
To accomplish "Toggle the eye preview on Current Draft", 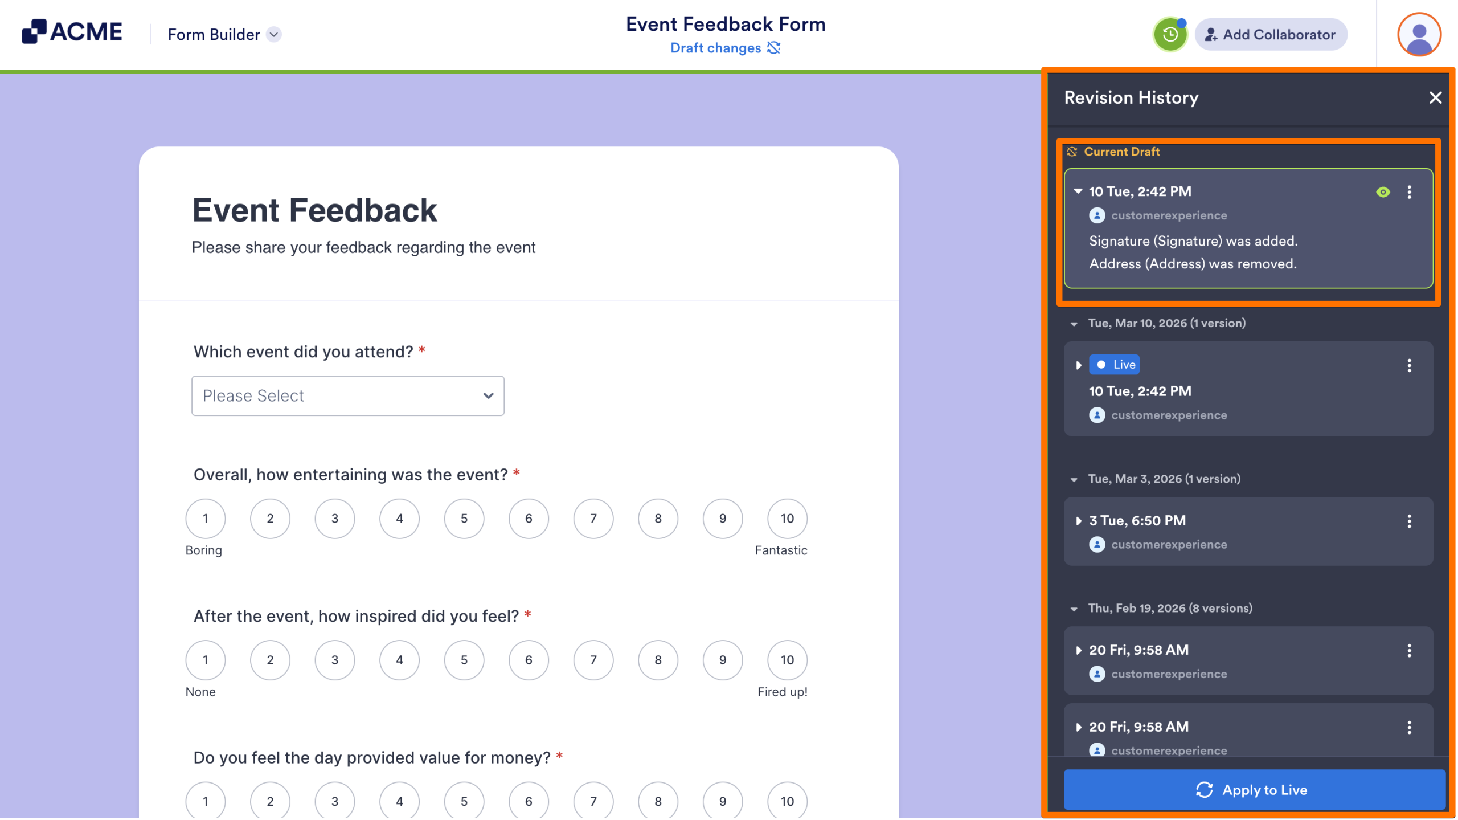I will tap(1383, 192).
